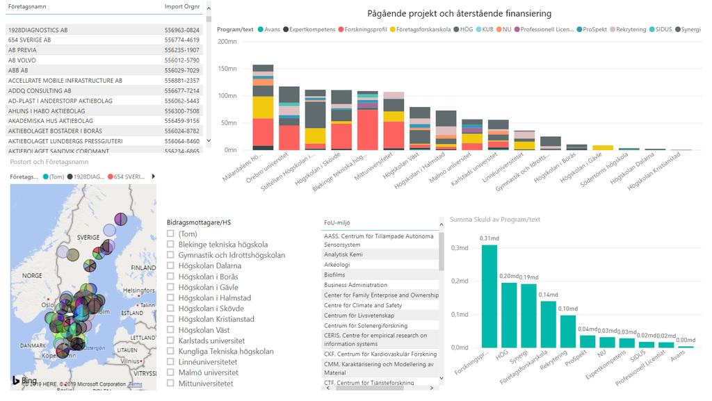Click Mälardalens högskola stacked bar
The width and height of the screenshot is (712, 401).
click(263, 107)
